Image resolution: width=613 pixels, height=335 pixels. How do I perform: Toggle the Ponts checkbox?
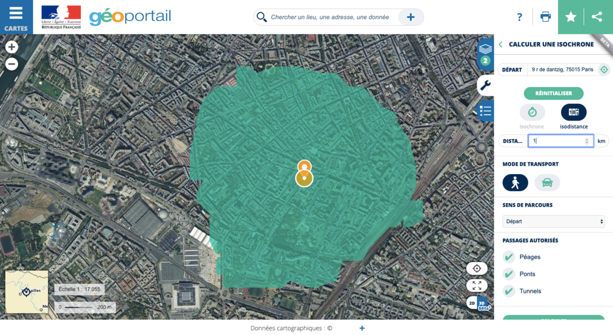pos(508,274)
